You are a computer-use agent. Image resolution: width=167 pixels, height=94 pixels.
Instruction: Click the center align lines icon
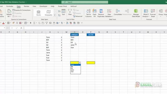(x=17, y=23)
